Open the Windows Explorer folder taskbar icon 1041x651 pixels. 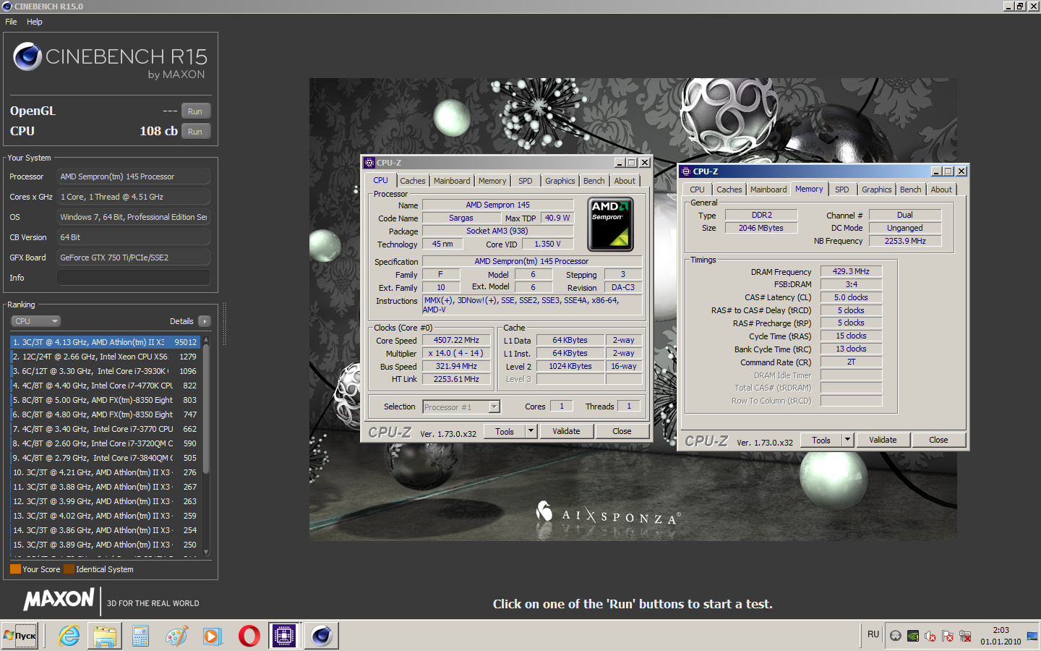coord(105,636)
